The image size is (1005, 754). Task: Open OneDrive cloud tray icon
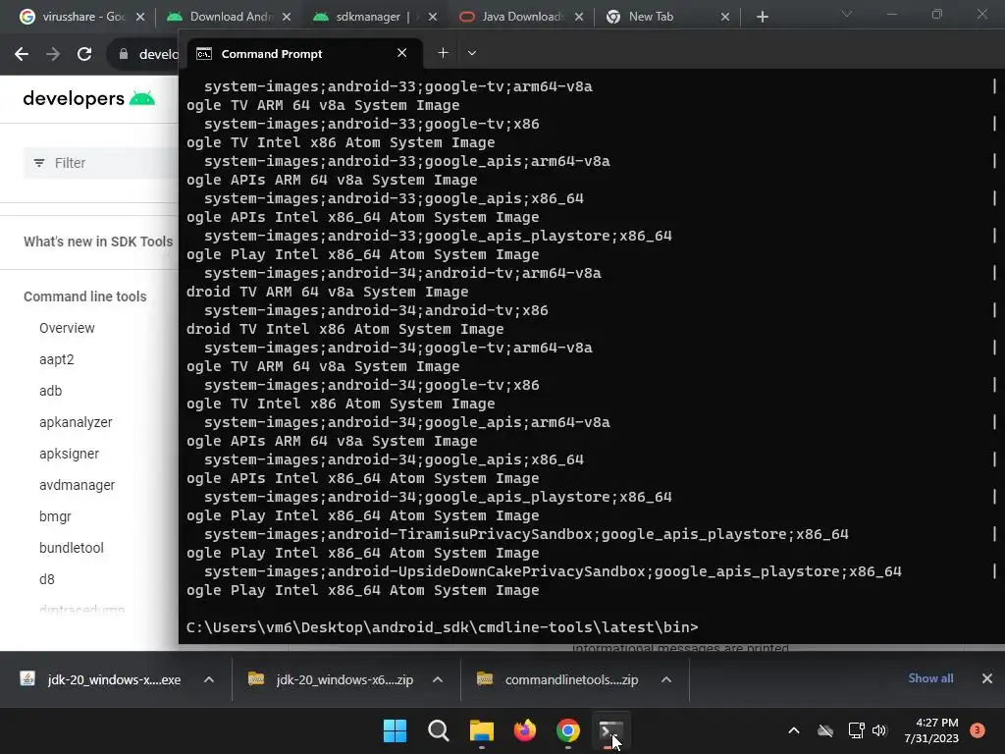(x=825, y=730)
